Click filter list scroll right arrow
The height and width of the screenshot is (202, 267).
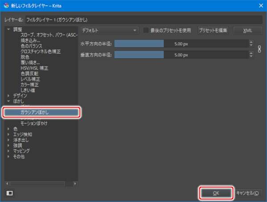coord(75,183)
